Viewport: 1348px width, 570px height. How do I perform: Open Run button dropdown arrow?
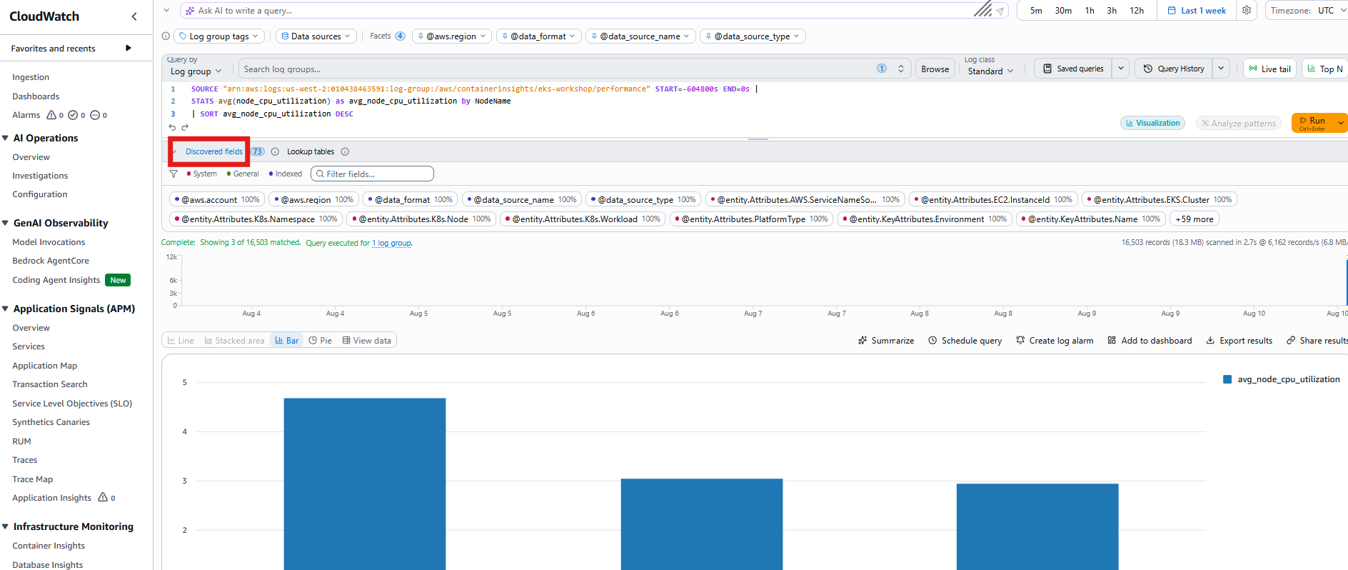click(x=1340, y=123)
